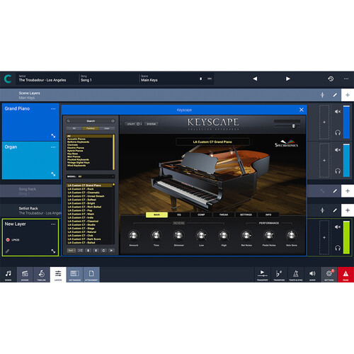Switch to the EQ tab
This screenshot has width=354, height=354.
(179, 215)
